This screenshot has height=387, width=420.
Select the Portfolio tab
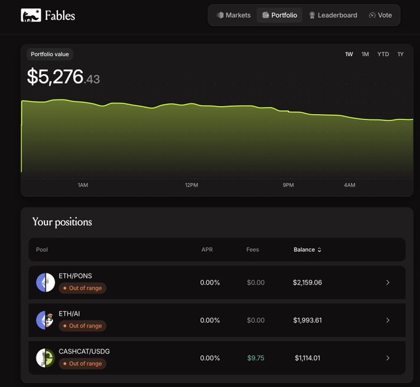tap(280, 15)
